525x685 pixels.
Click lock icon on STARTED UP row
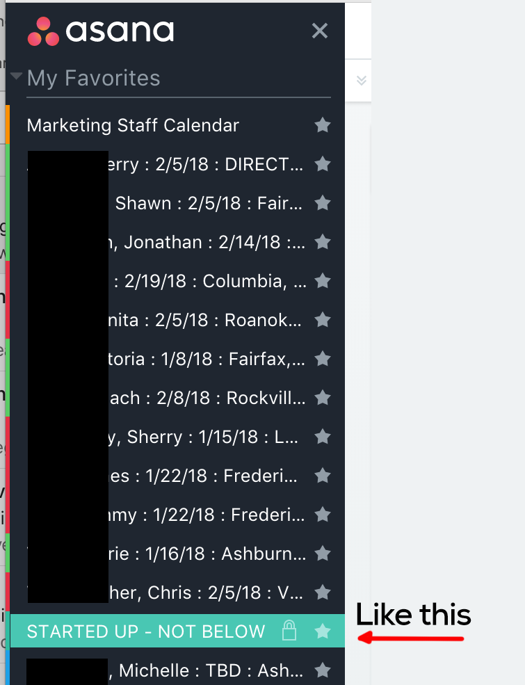[289, 631]
